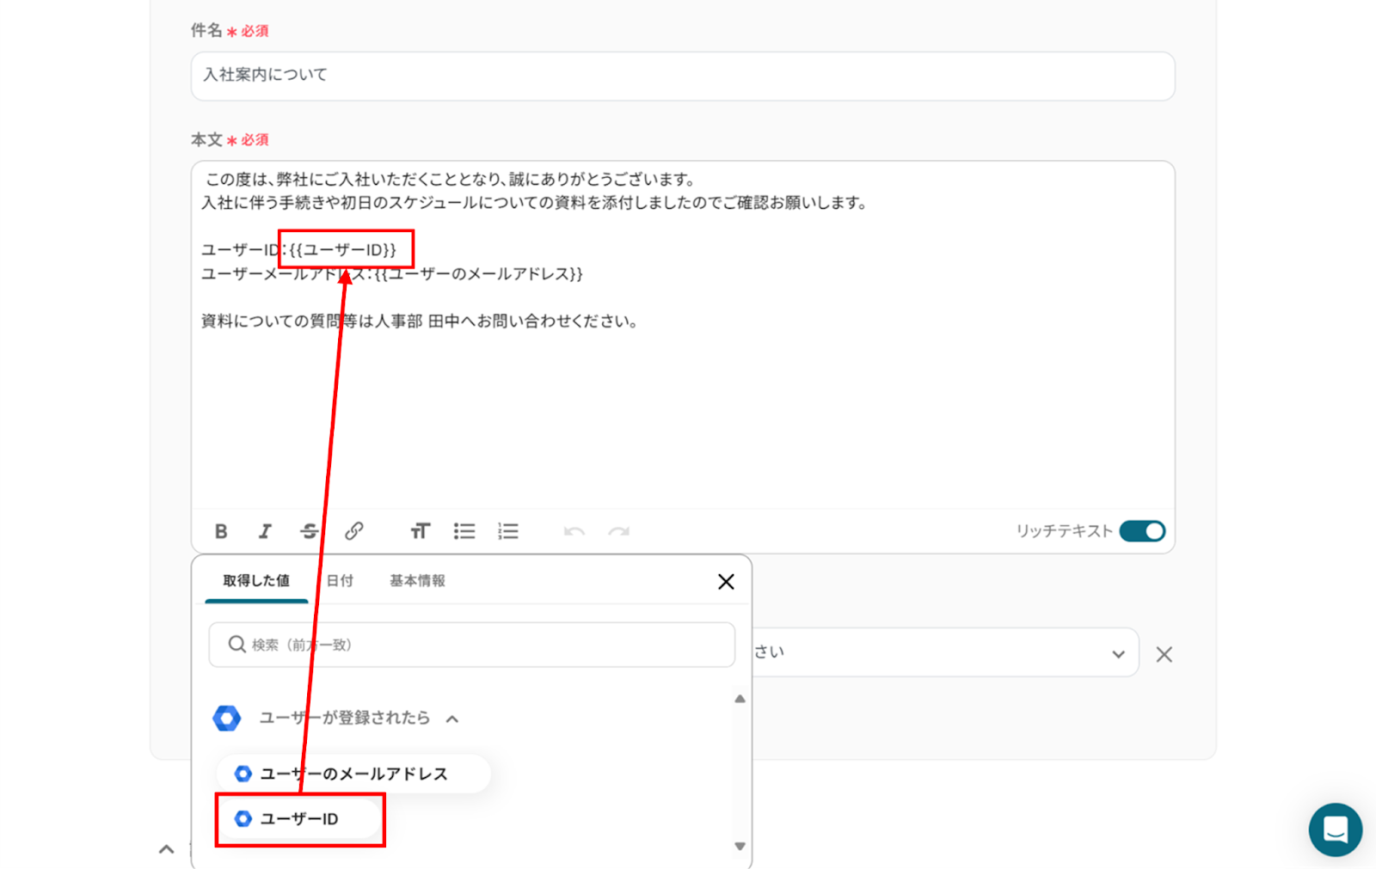Image resolution: width=1376 pixels, height=869 pixels.
Task: Switch to the 日付 tab
Action: (x=340, y=580)
